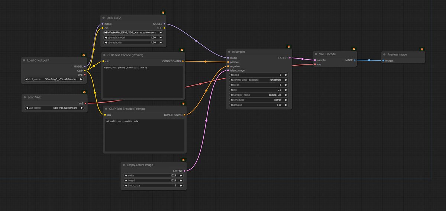The width and height of the screenshot is (446, 211).
Task: Click the VAE output port on Load Checkpoint
Action: click(x=85, y=75)
